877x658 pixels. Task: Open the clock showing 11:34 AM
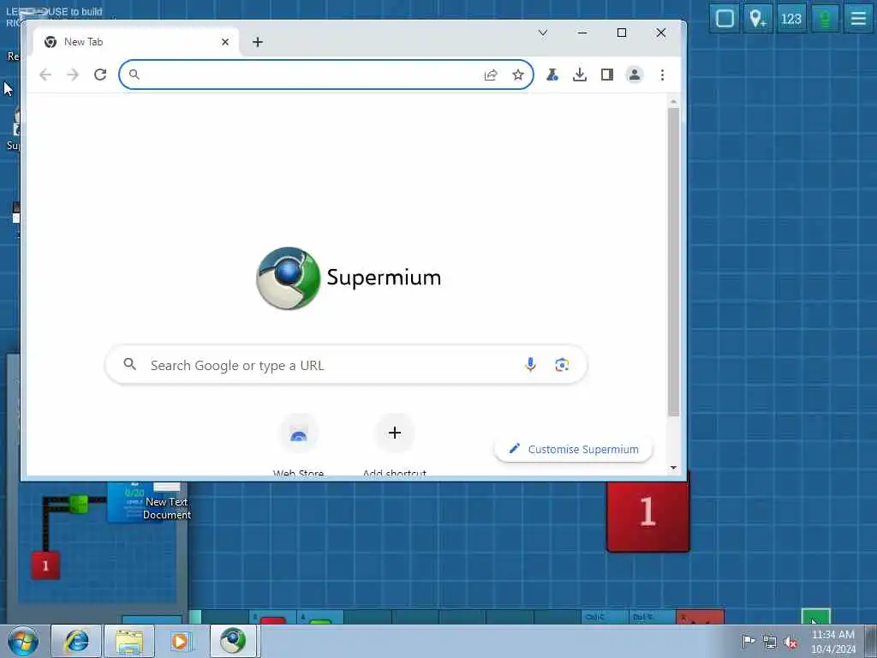tap(833, 641)
